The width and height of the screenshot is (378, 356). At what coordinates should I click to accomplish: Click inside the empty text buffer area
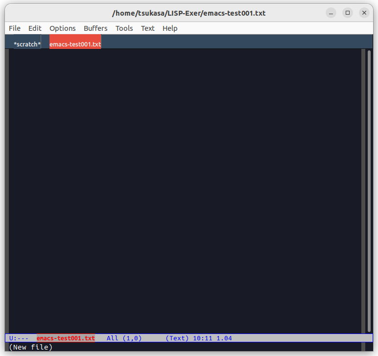click(x=185, y=191)
